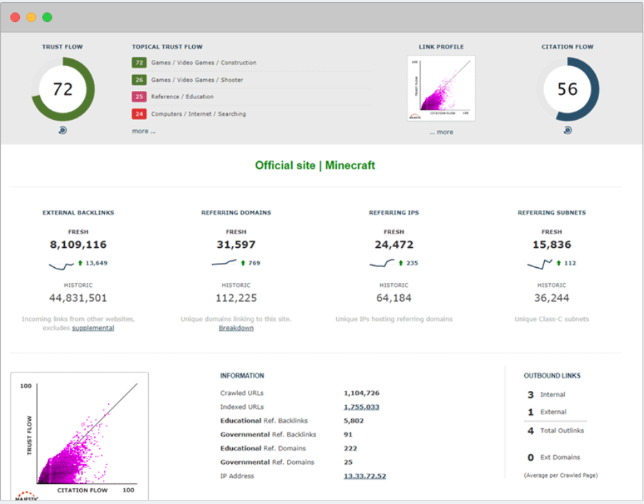This screenshot has width=644, height=504.
Task: Click the red close window button
Action: 15,17
